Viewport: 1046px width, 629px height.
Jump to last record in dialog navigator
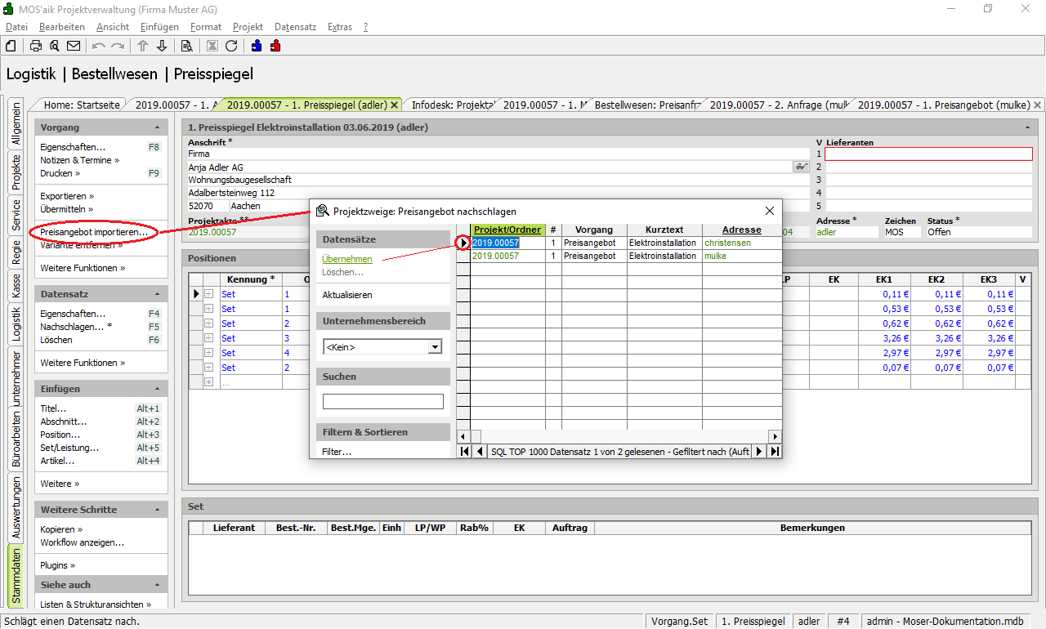tap(775, 451)
